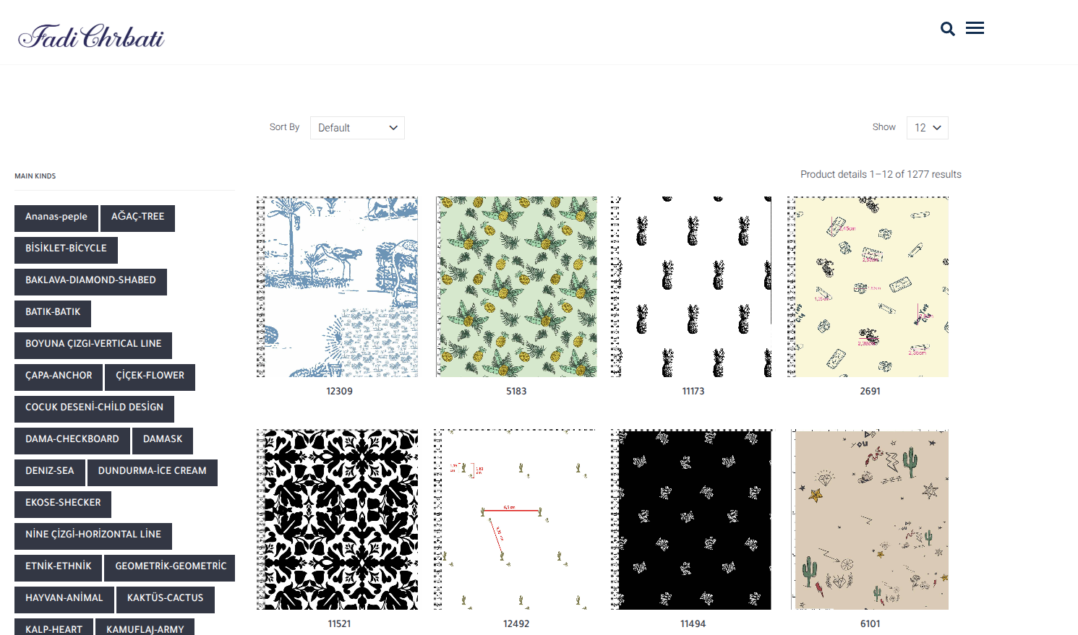Open product title 2691 link
1078x635 pixels.
pyautogui.click(x=870, y=392)
